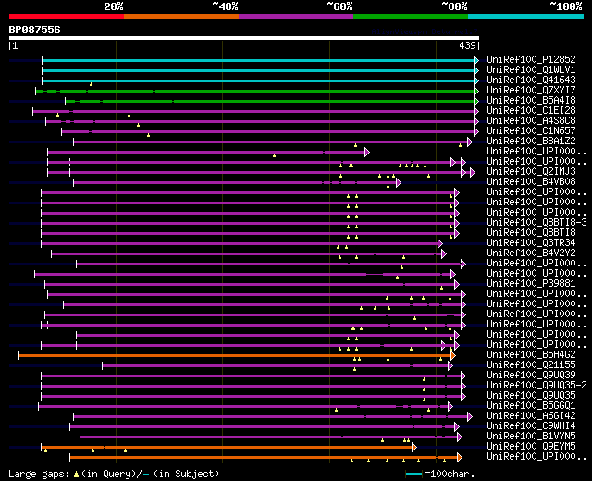592x481 pixels.
Task: Click the UniRef100_Q7XYI7 label
Action: coord(531,91)
